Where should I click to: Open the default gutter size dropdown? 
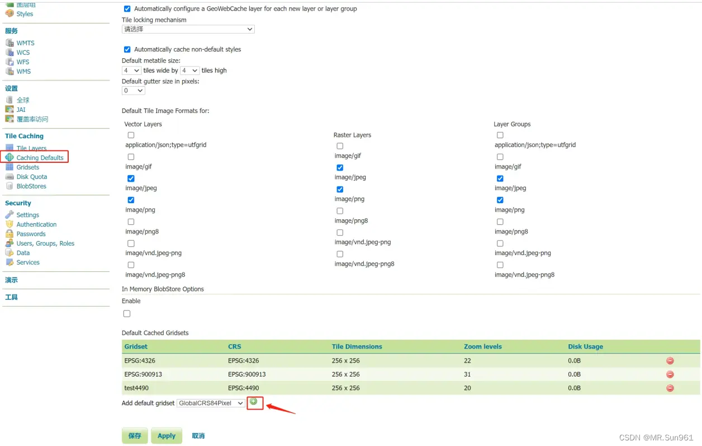point(134,91)
